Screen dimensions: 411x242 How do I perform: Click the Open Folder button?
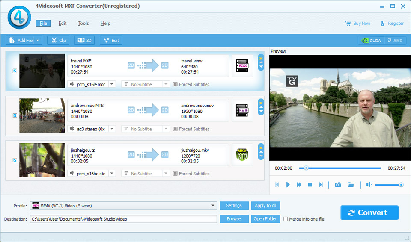[265, 219]
